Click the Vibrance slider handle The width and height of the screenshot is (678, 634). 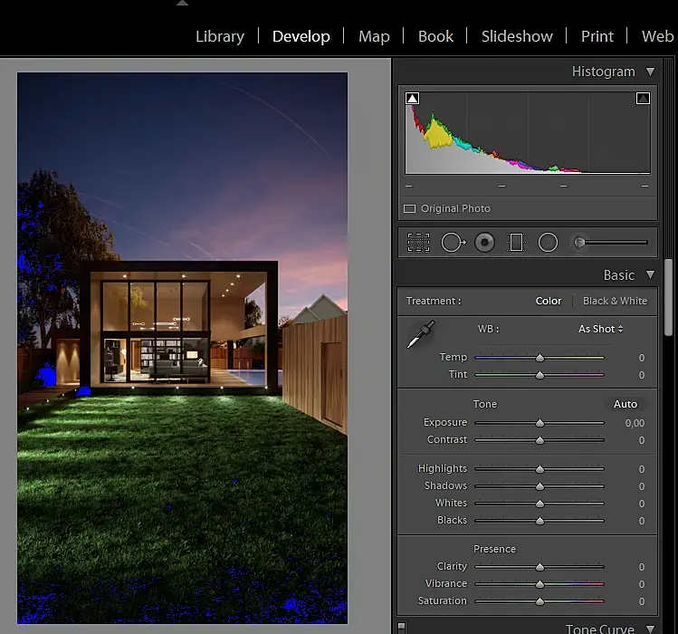[540, 584]
